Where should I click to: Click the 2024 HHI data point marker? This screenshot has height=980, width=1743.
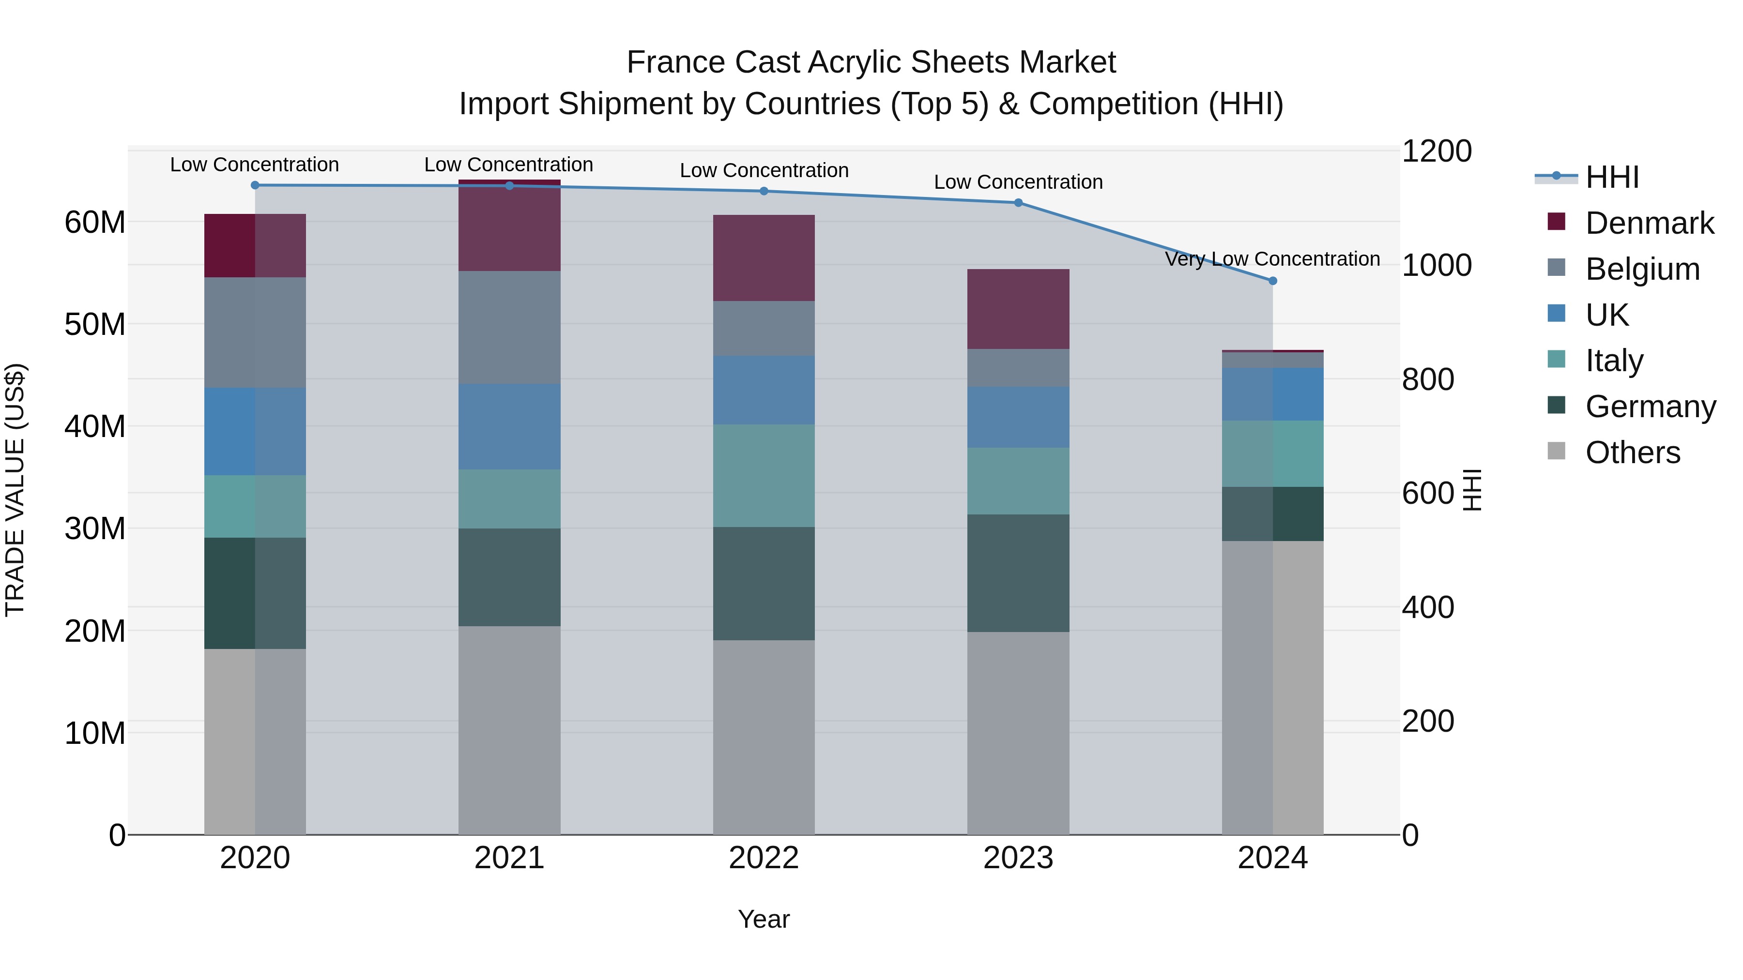click(x=1273, y=281)
